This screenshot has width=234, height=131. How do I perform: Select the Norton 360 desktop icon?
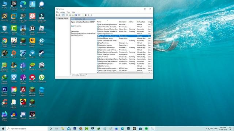[4, 17]
